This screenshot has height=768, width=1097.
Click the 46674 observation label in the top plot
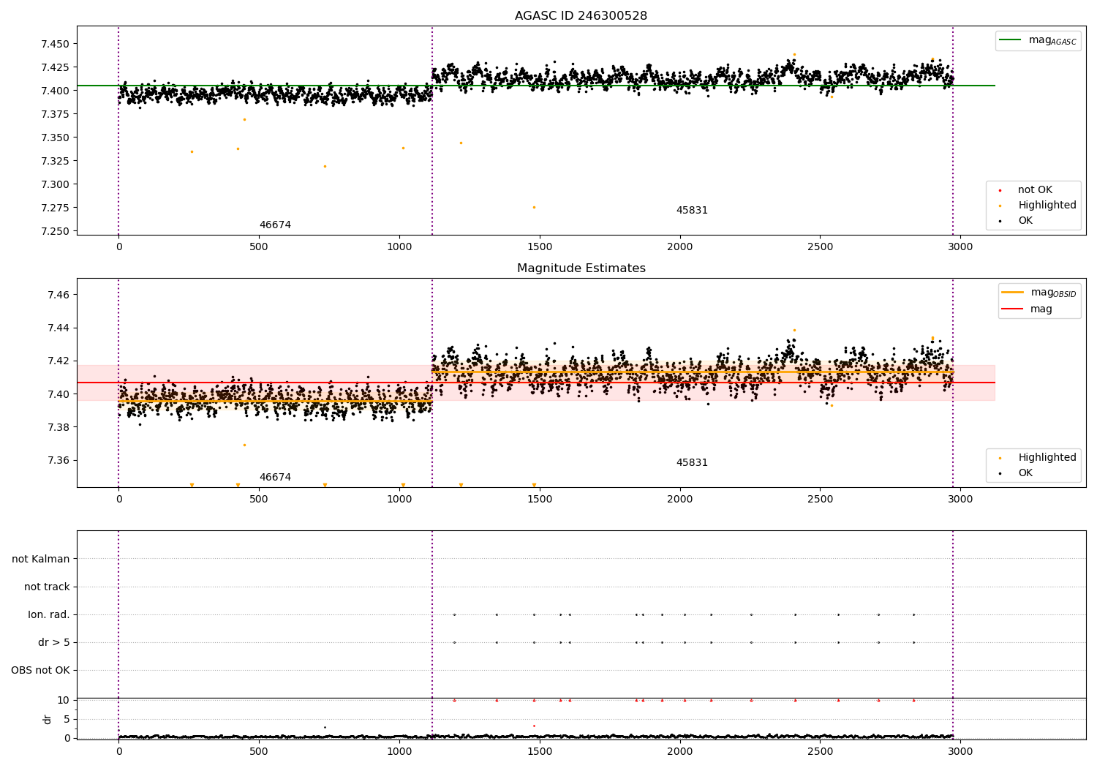click(275, 225)
